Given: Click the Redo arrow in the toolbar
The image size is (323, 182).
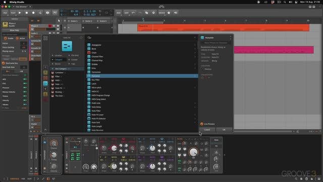Looking at the screenshot, I should [x=140, y=13].
